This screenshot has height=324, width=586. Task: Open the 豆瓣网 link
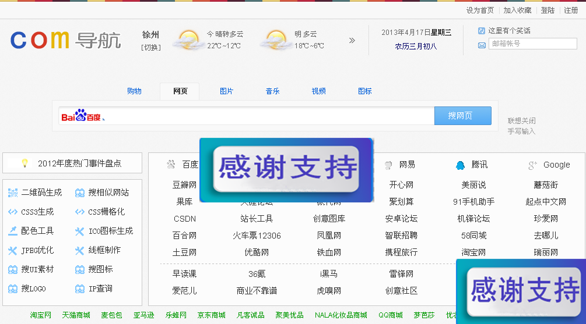click(x=184, y=185)
